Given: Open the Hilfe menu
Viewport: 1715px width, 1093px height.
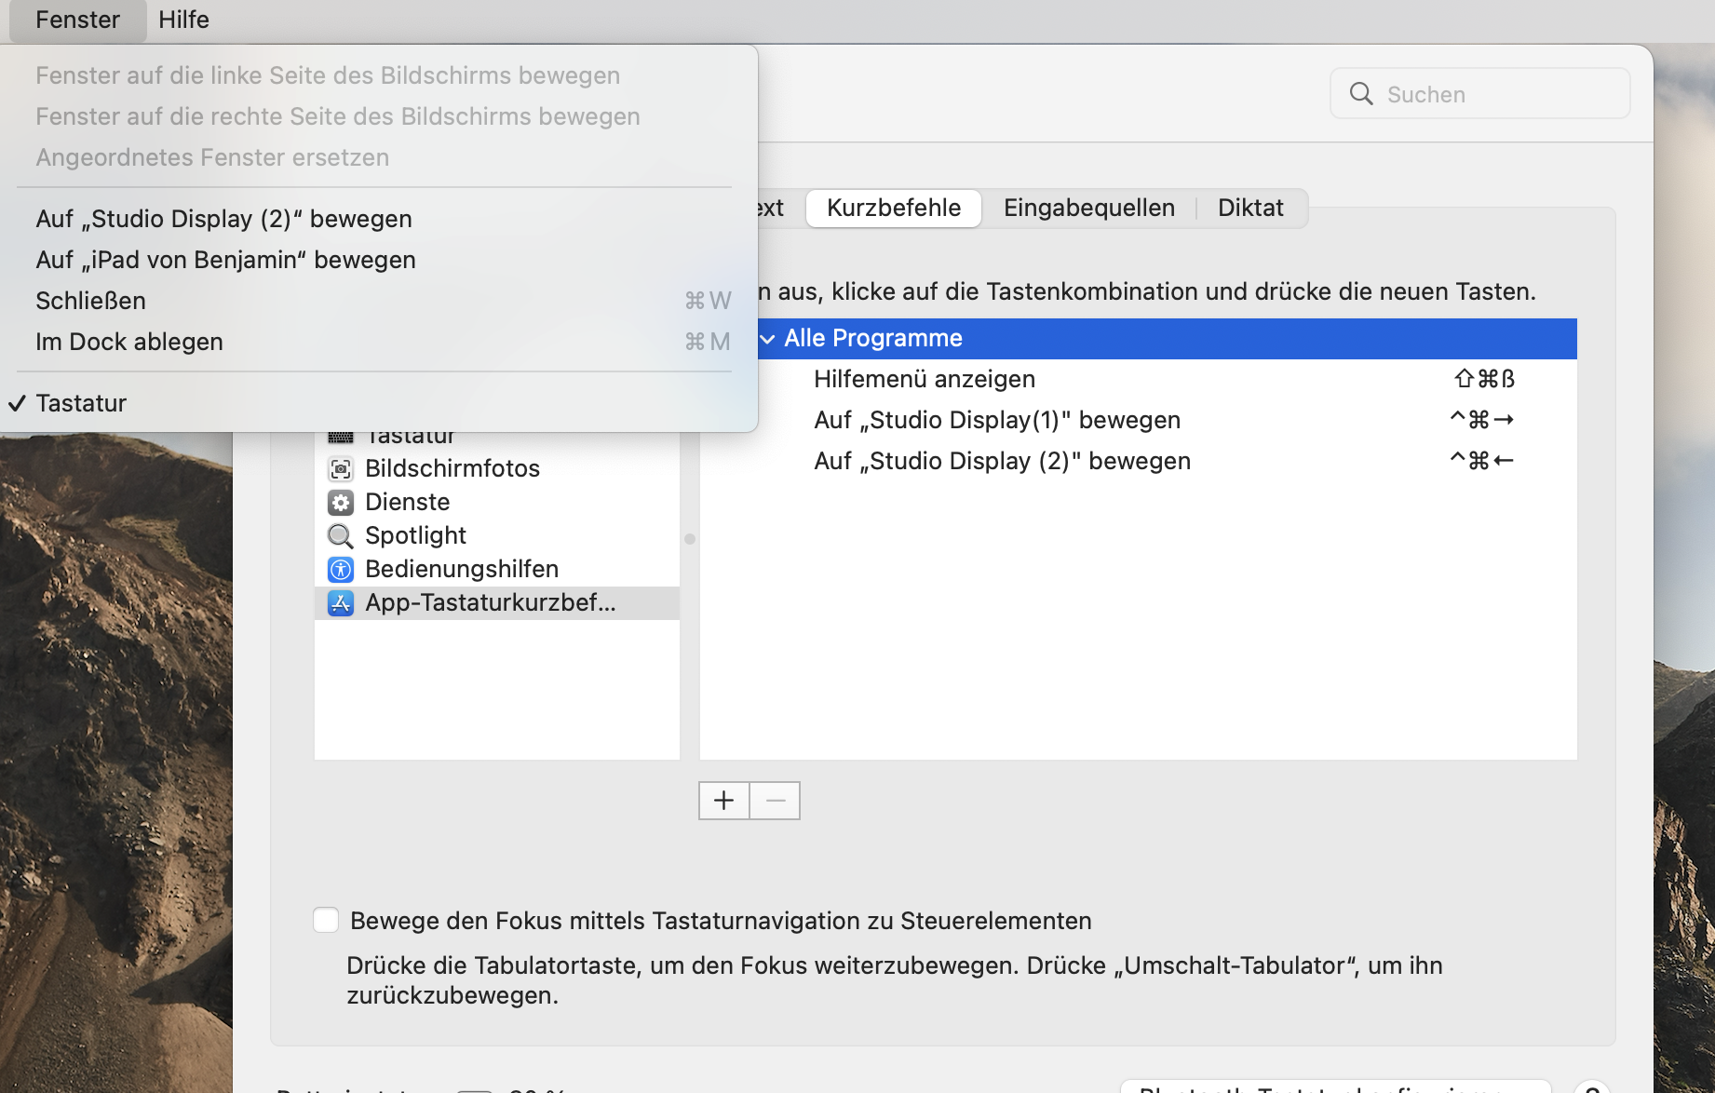Looking at the screenshot, I should click(x=183, y=20).
